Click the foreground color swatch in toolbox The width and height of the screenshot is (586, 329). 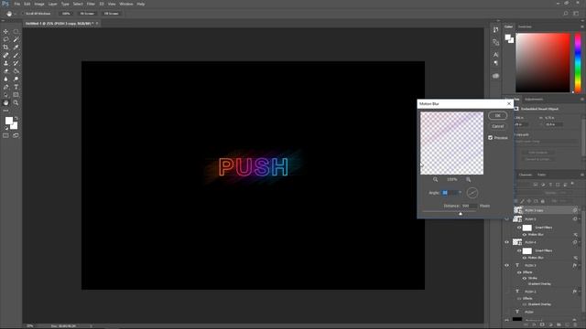[9, 121]
